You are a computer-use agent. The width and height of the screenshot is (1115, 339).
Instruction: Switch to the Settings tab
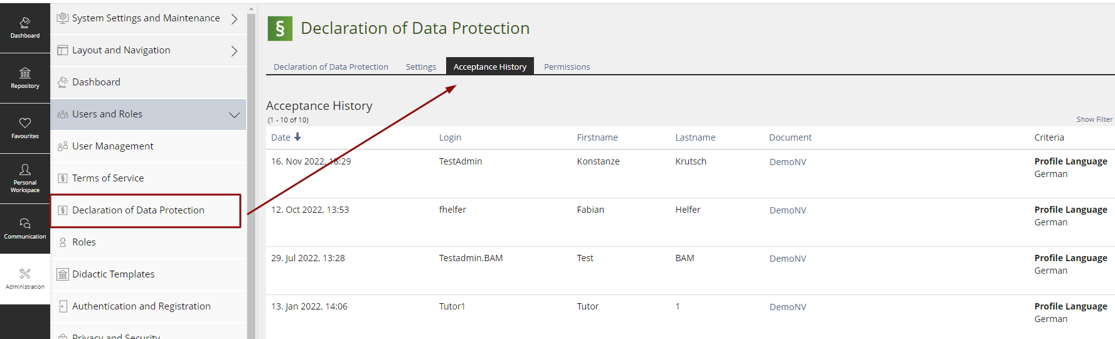point(420,67)
